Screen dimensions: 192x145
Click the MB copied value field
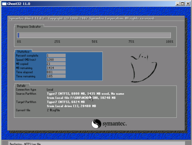click(56, 64)
